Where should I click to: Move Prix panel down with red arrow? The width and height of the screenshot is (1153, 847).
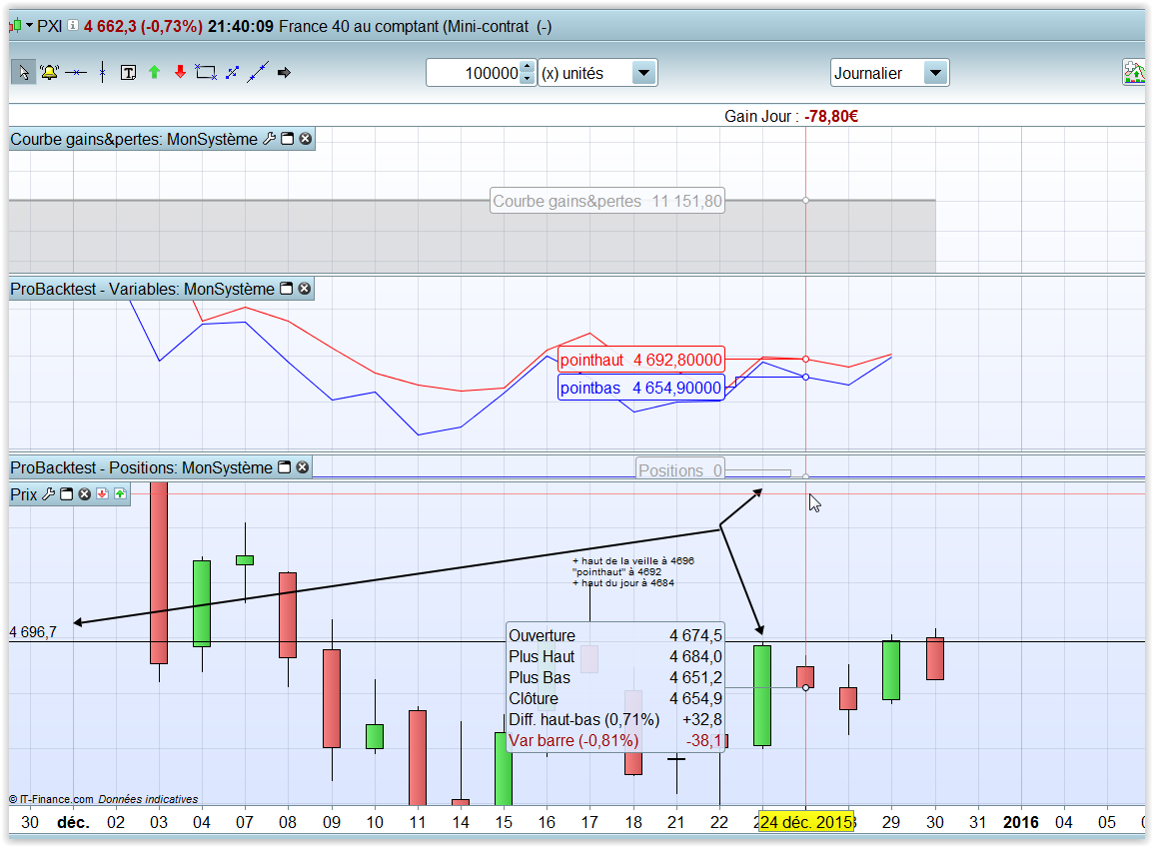[x=102, y=494]
